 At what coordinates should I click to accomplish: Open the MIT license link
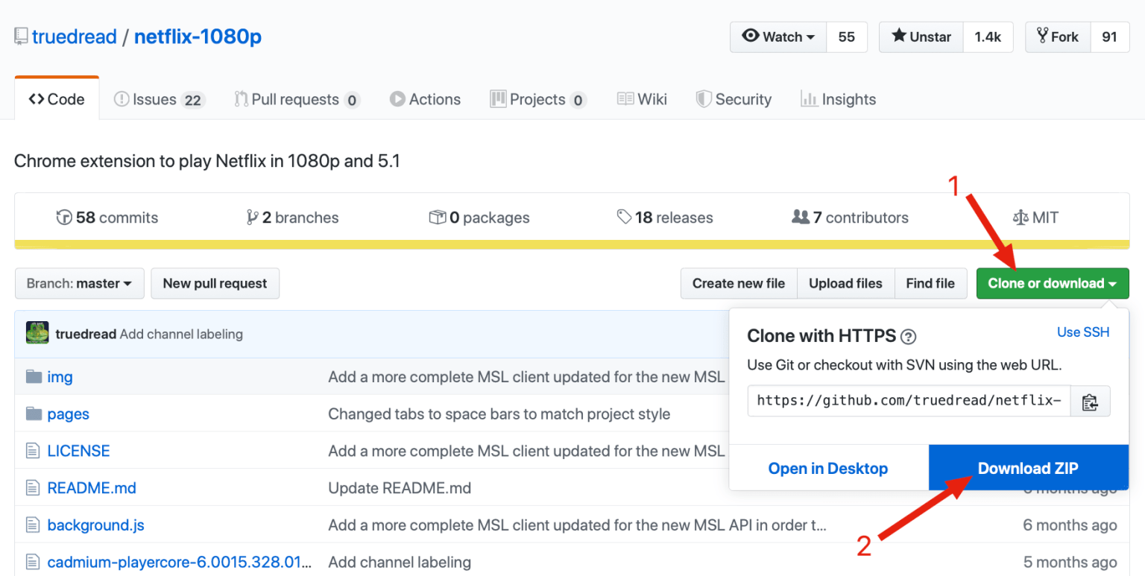click(x=1035, y=218)
